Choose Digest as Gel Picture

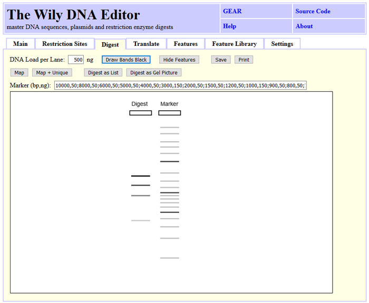pos(154,73)
